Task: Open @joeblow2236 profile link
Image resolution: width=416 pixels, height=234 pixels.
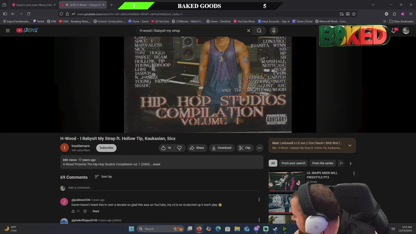Action: click(x=81, y=200)
